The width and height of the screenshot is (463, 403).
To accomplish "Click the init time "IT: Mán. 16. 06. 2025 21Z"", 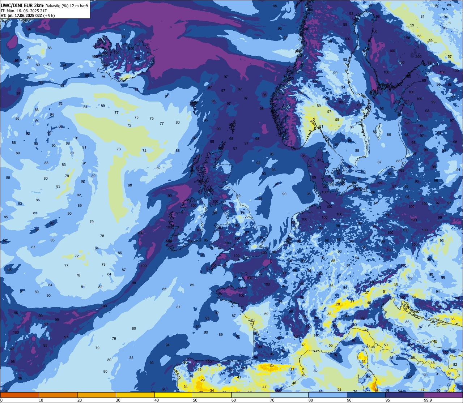I will tap(24, 11).
